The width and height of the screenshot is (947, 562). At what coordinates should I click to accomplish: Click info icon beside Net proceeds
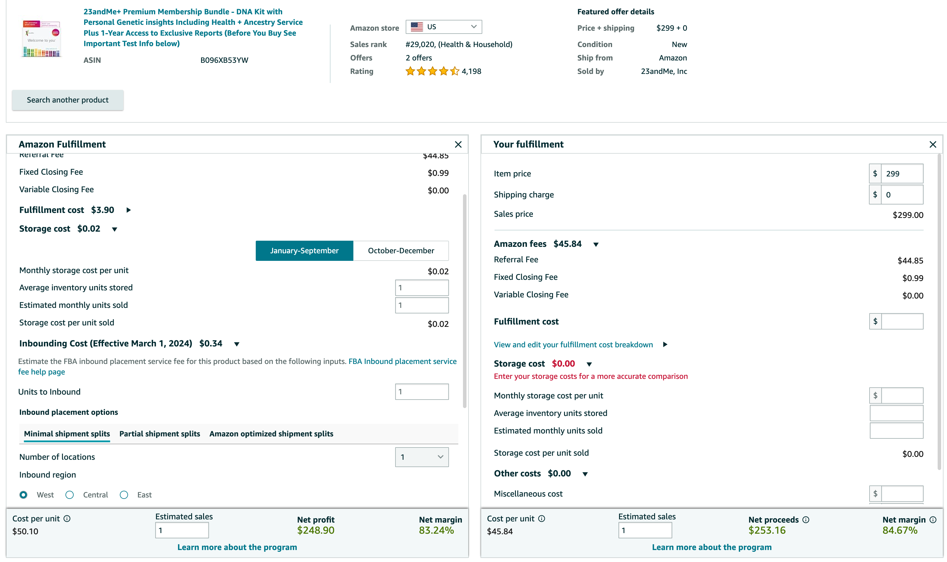point(806,520)
